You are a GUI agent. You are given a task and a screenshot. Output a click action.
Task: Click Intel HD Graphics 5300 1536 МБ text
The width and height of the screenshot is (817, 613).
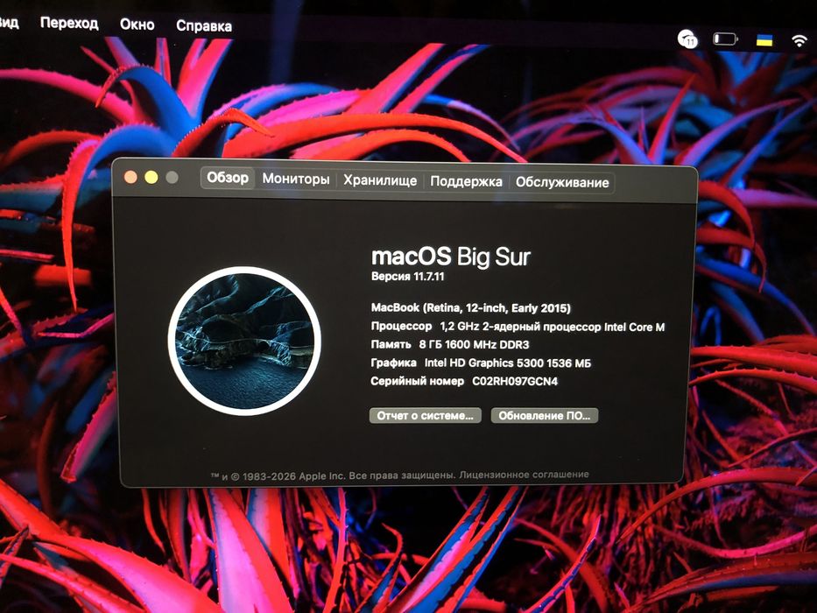tap(508, 363)
